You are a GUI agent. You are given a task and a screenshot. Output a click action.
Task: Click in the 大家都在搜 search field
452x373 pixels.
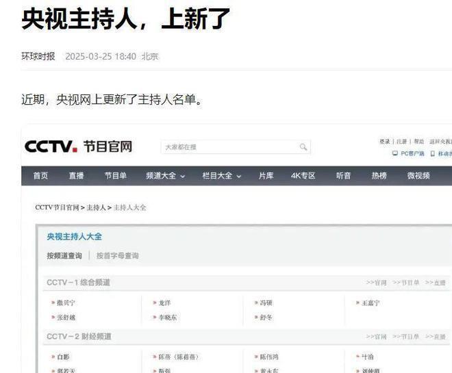coord(229,147)
